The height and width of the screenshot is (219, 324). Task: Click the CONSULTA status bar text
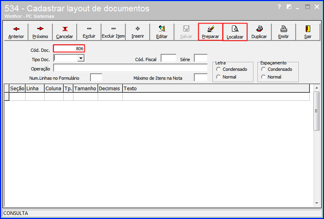[x=16, y=213]
